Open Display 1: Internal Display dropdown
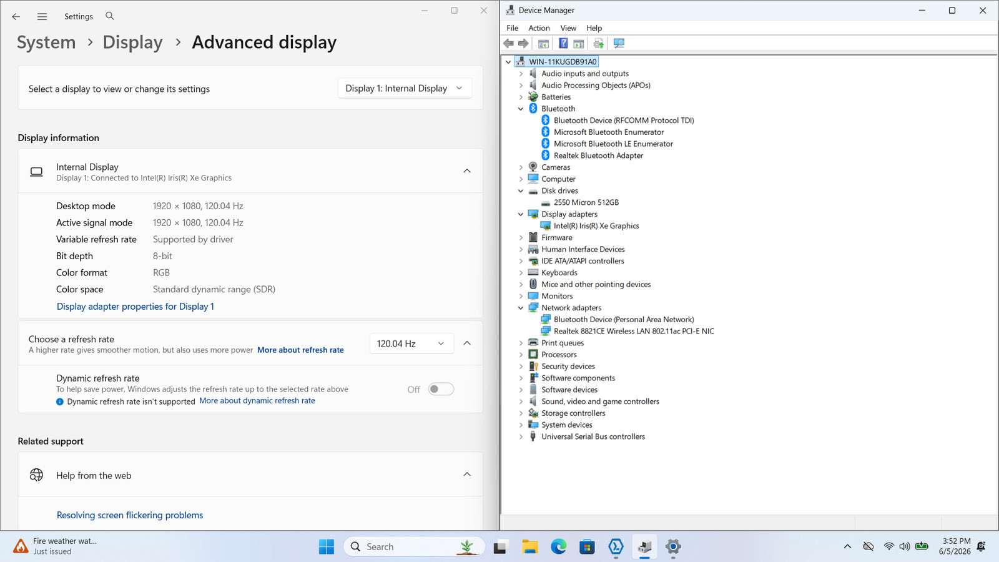Viewport: 999px width, 562px height. coord(405,89)
